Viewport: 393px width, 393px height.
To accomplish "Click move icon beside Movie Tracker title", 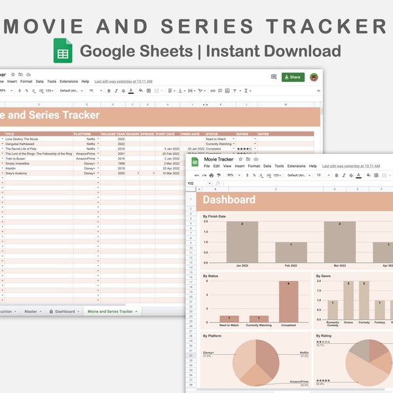I will (248, 159).
